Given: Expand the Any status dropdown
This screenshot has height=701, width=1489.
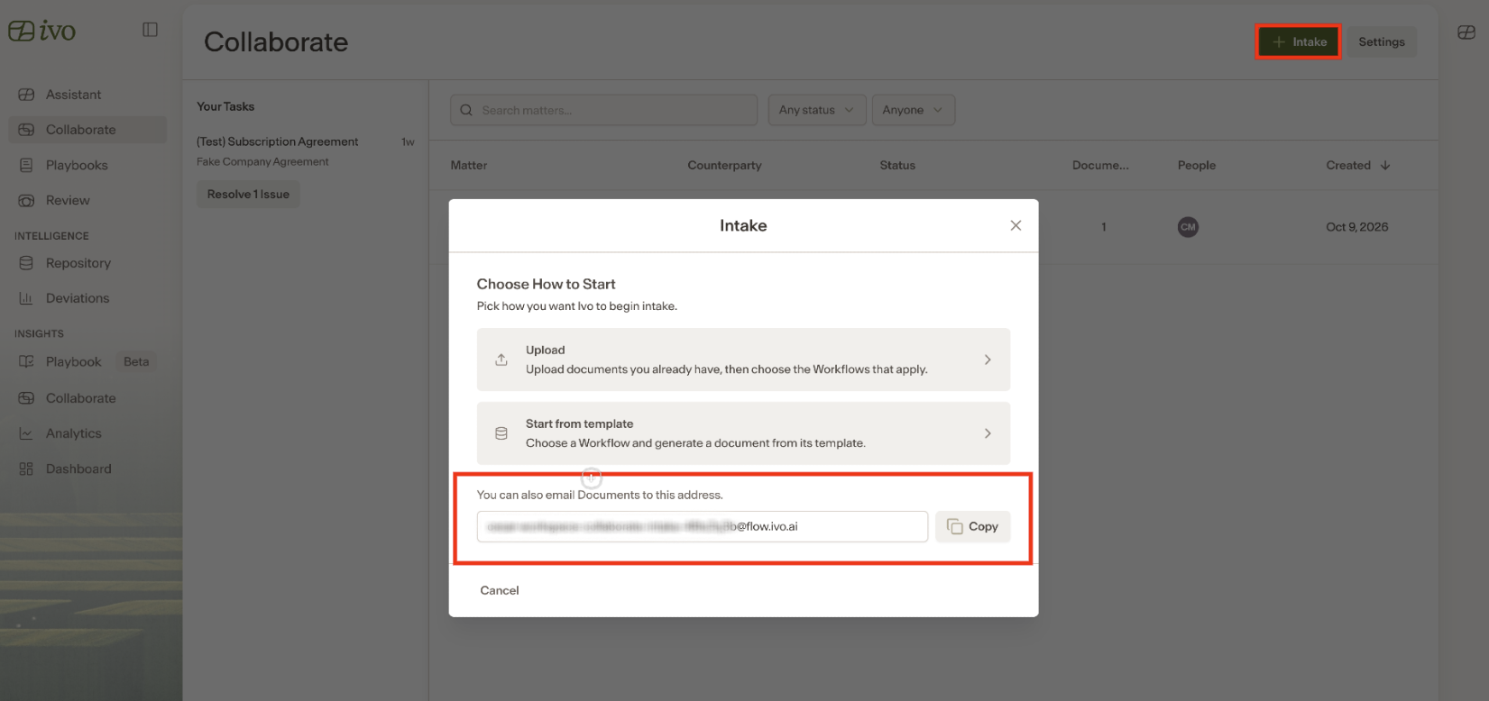Looking at the screenshot, I should 817,110.
